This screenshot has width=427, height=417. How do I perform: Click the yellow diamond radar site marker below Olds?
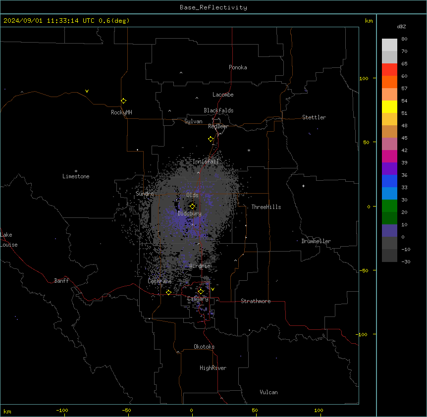point(192,207)
